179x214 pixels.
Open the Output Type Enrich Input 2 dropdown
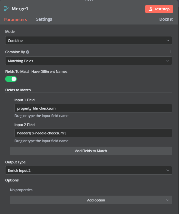89,170
